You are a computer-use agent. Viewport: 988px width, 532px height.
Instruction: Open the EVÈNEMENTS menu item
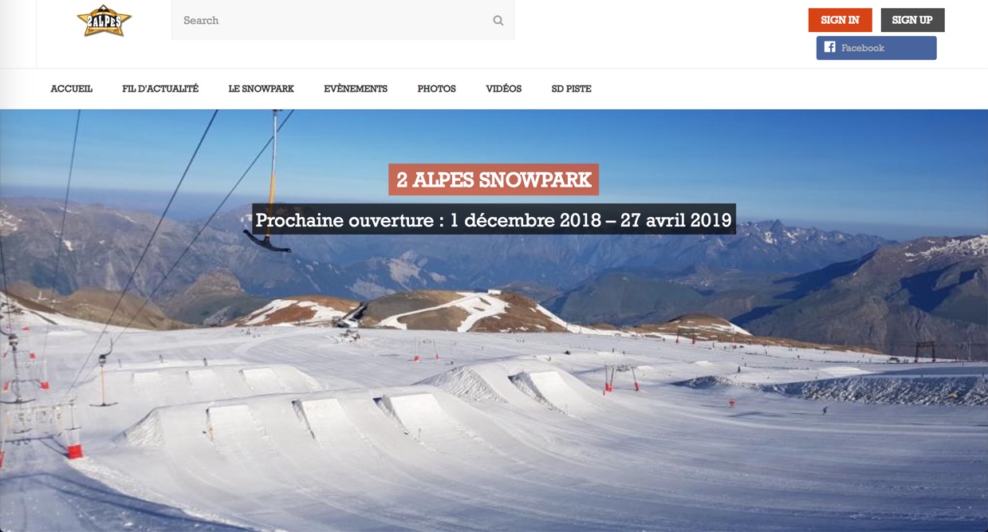tap(356, 89)
